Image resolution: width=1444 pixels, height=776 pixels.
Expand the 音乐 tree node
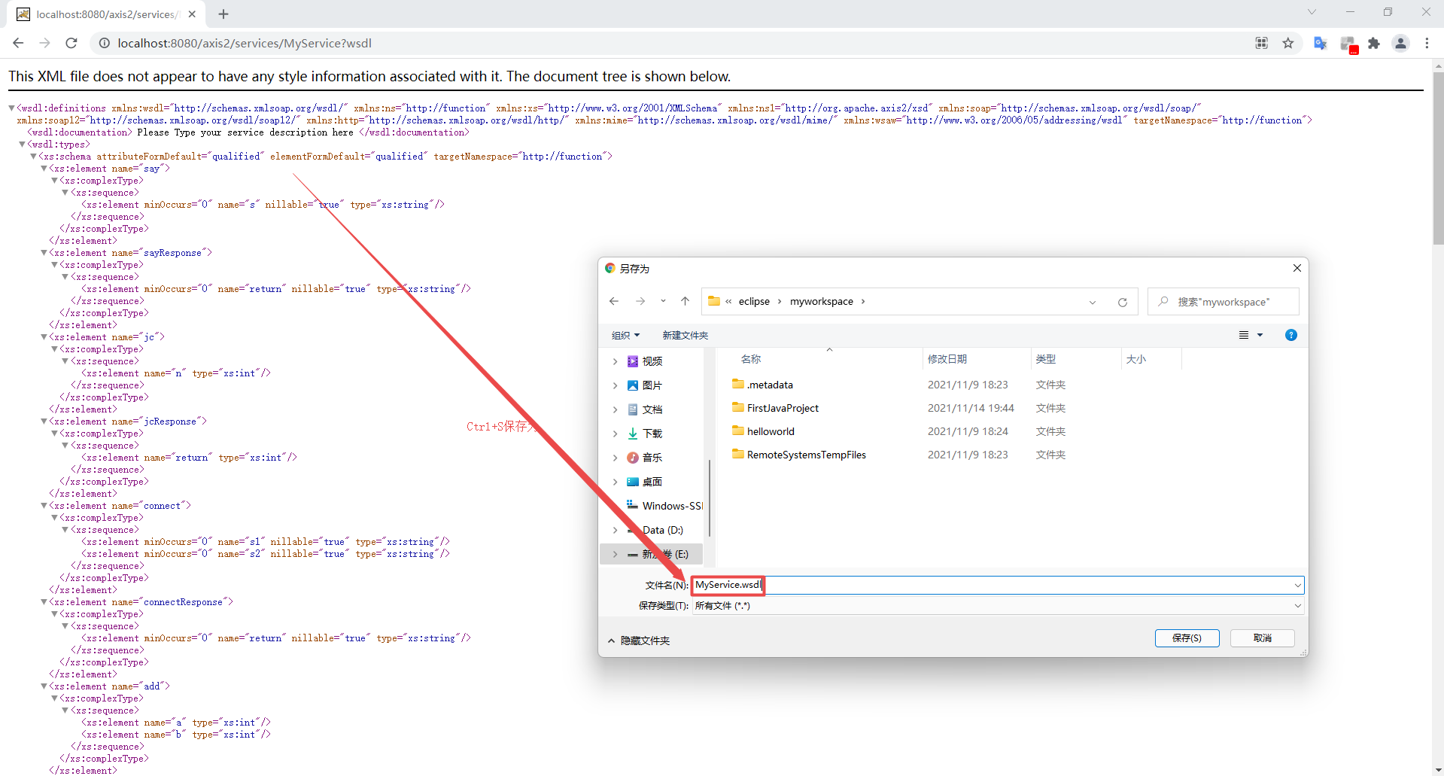[615, 458]
